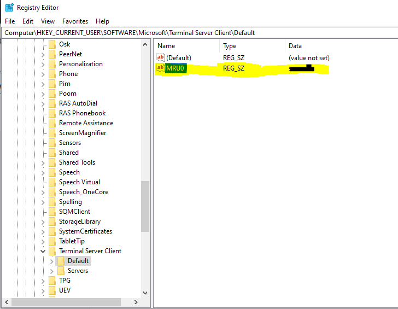
Task: Collapse the Terminal Server Client key
Action: 43,252
